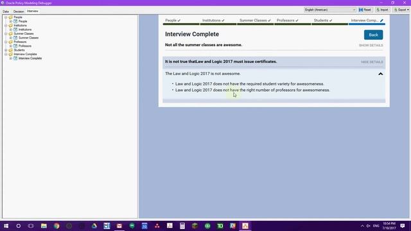Click the Reset toolbar button

365,10
